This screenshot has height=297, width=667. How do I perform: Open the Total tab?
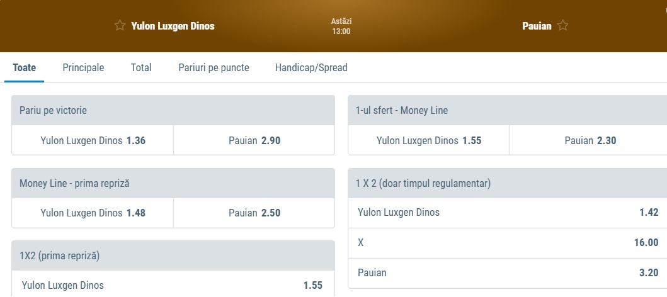141,68
